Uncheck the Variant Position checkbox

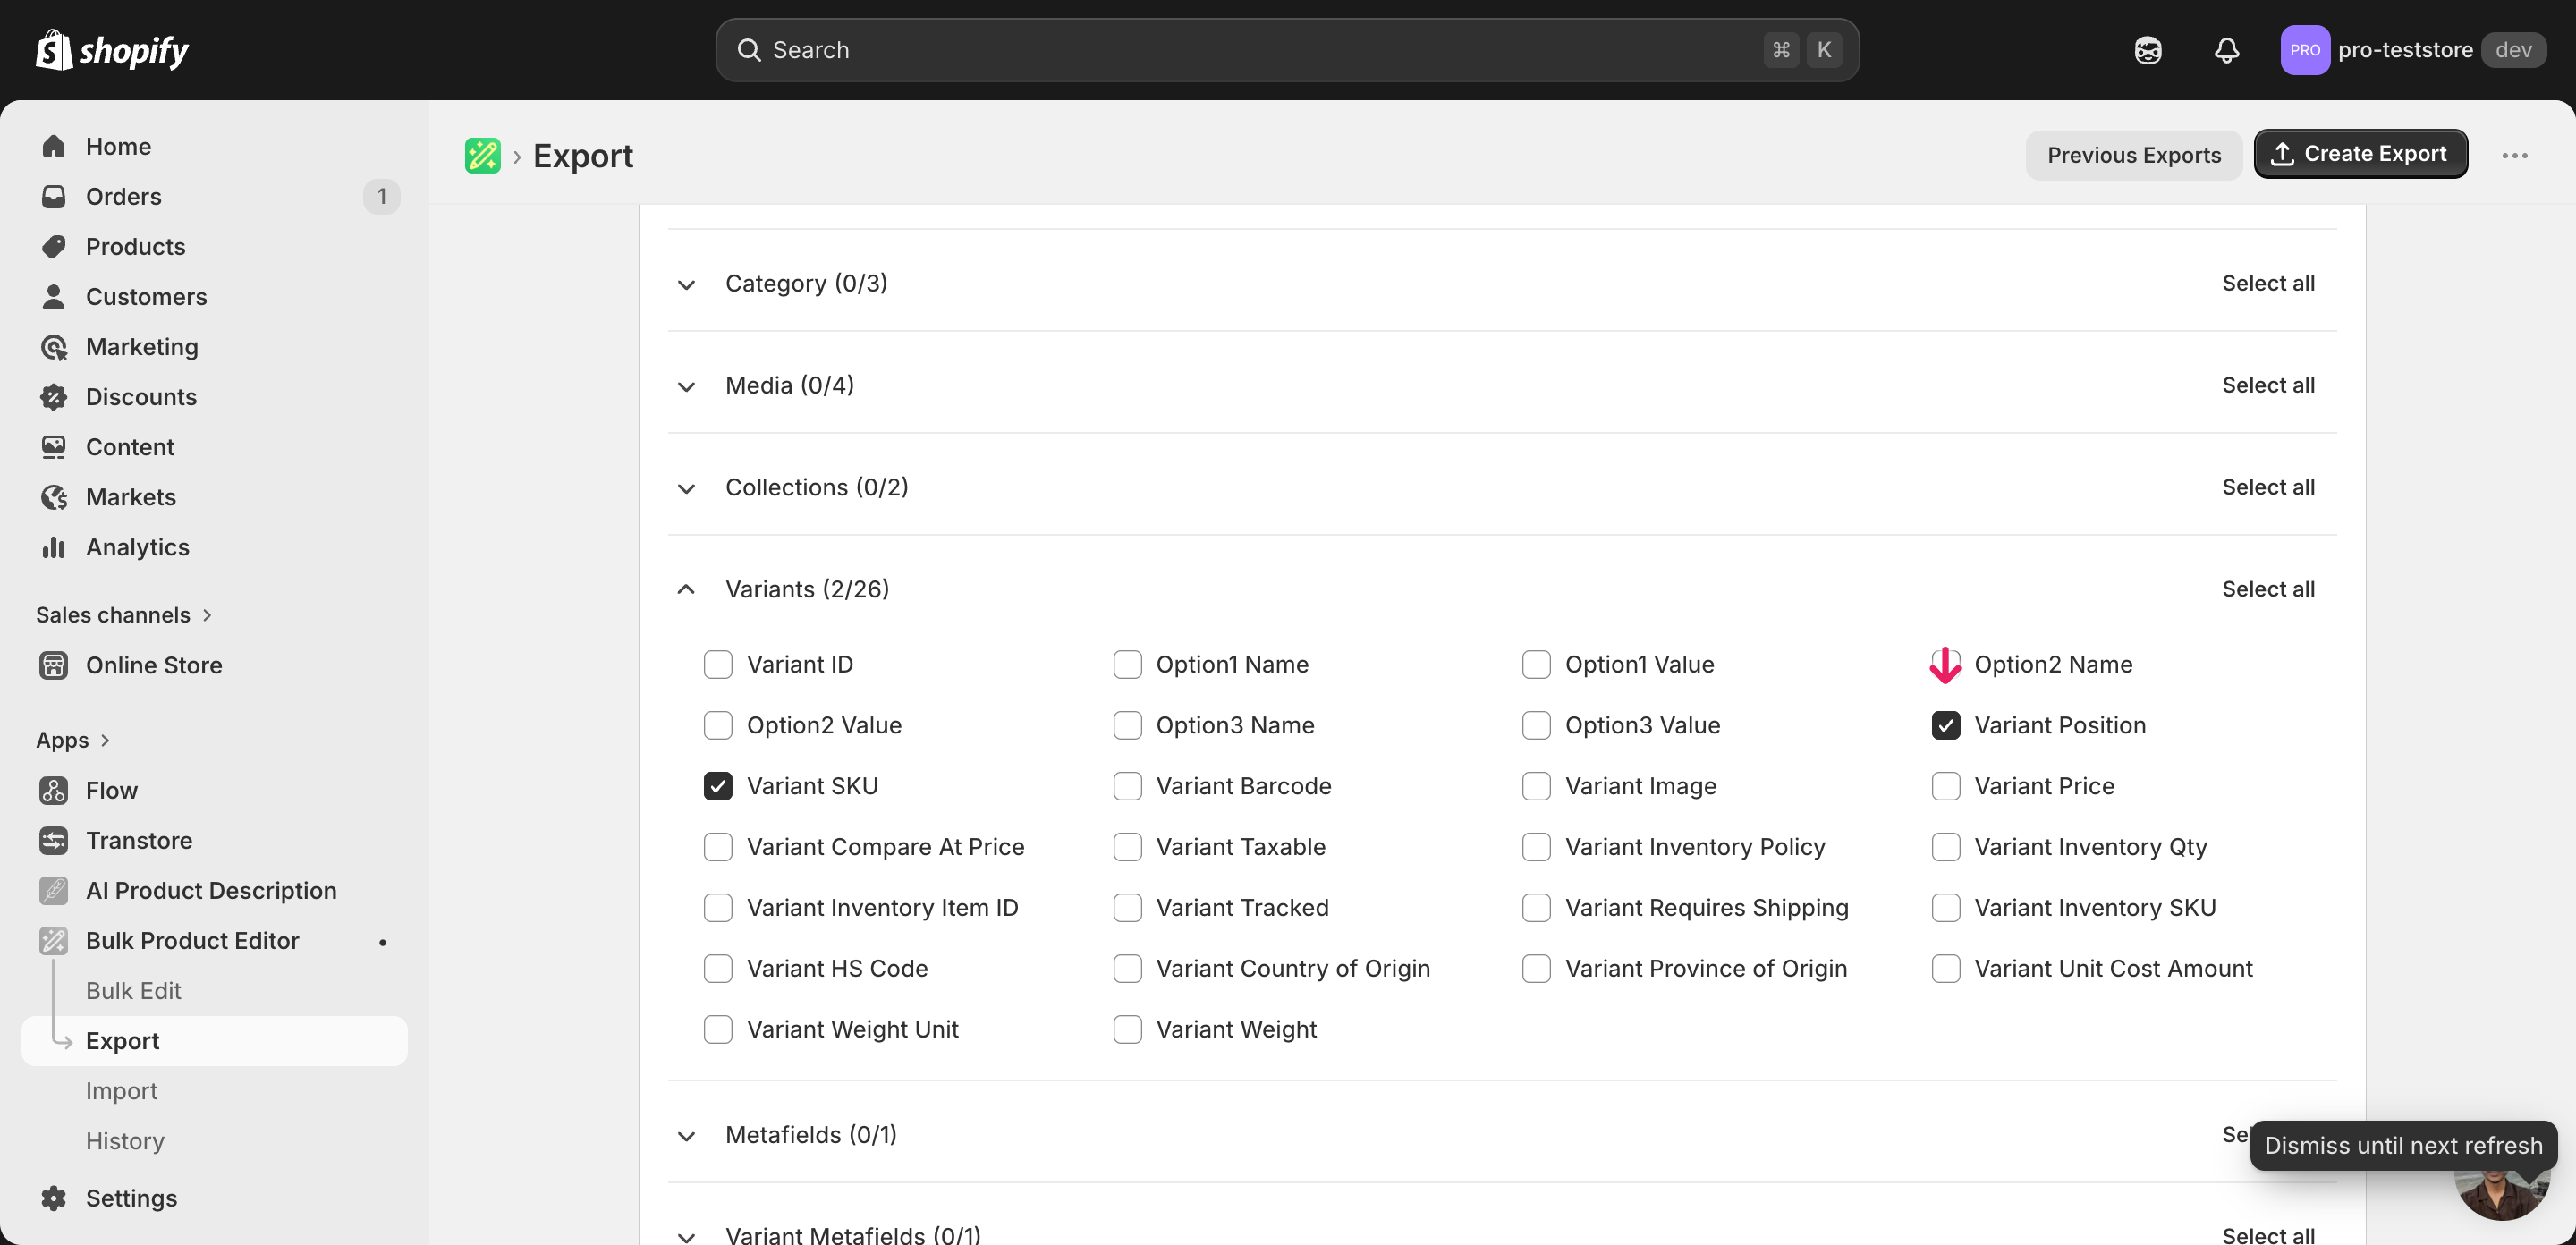pos(1945,725)
